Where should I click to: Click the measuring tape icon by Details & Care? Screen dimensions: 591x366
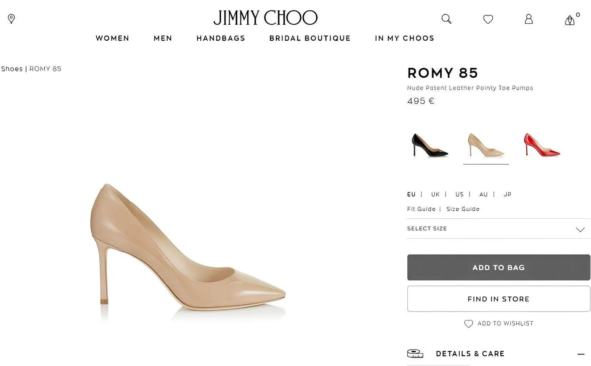415,354
